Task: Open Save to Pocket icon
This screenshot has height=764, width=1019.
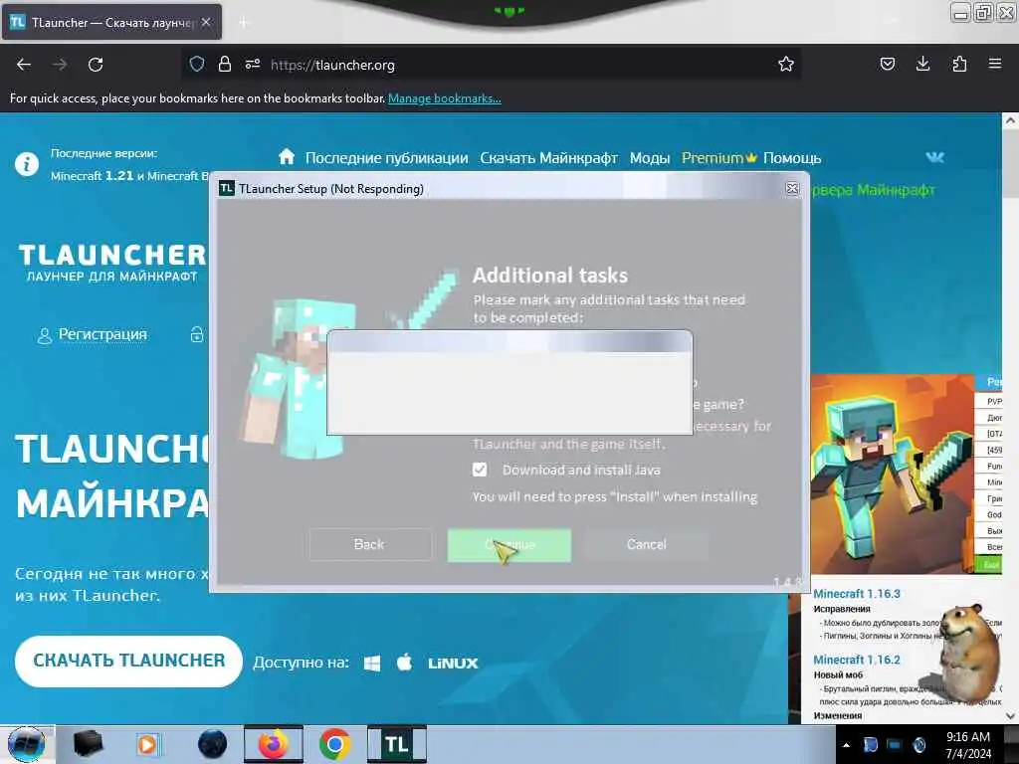Action: 887,64
